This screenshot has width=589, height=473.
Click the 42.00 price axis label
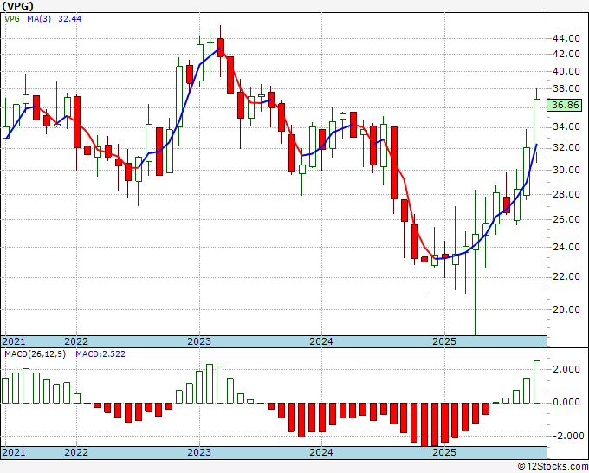click(x=566, y=54)
